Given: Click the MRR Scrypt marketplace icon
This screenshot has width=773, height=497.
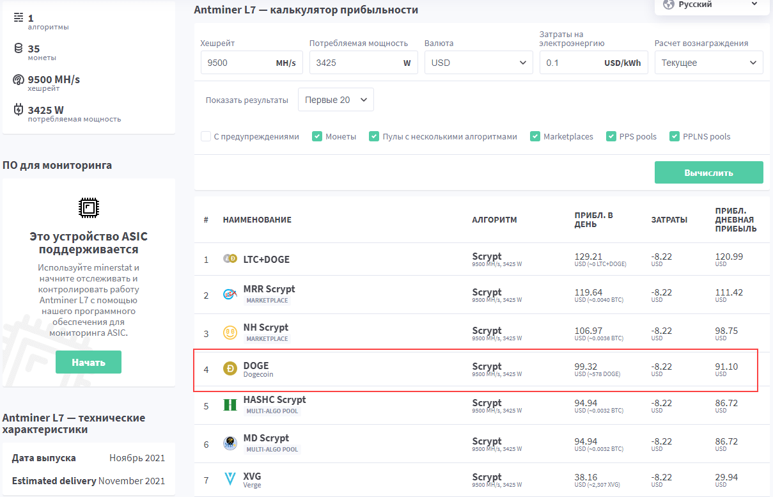Looking at the screenshot, I should 230,294.
